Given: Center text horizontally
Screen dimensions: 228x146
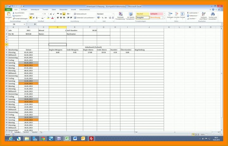Looking at the screenshot, I should click(61, 18).
